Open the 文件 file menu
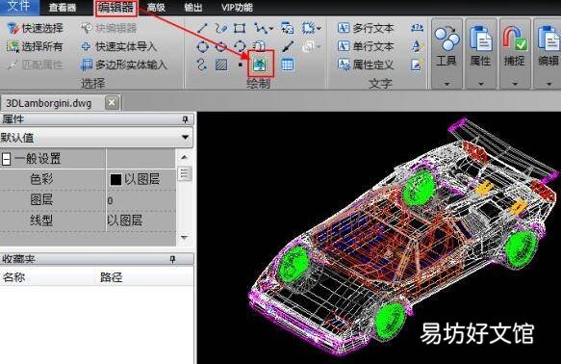Image resolution: width=561 pixels, height=364 pixels. (19, 7)
